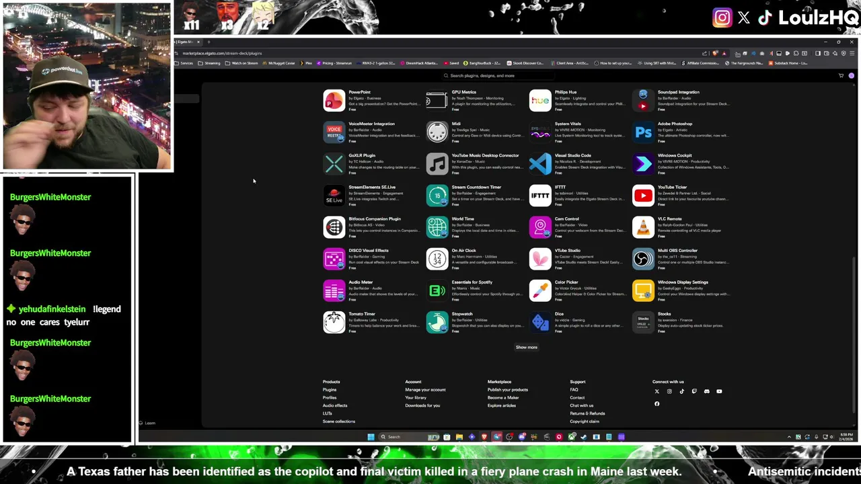Open the Stocks plugin icon
861x484 pixels.
tap(643, 322)
